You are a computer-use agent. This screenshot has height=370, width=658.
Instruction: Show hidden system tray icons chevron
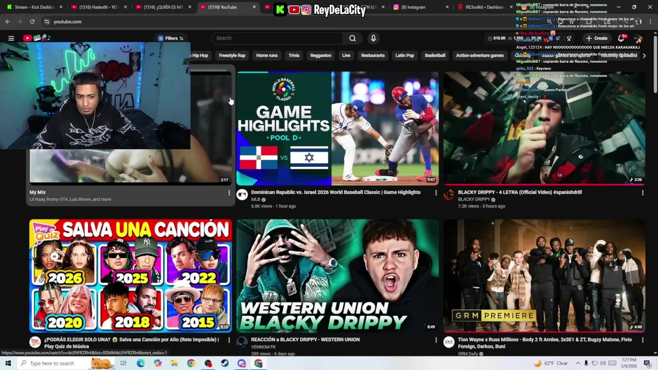click(x=578, y=363)
